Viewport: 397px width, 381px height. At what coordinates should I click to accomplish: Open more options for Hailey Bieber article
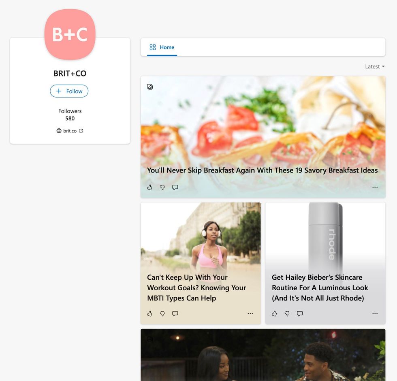point(375,313)
